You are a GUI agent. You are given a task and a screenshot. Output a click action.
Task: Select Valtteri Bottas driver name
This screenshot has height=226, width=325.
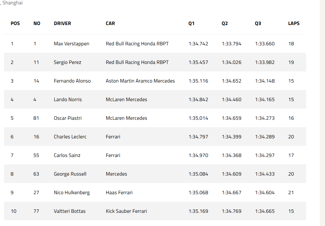pyautogui.click(x=70, y=211)
